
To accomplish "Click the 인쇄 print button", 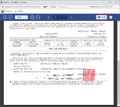I will pyautogui.click(x=101, y=17).
